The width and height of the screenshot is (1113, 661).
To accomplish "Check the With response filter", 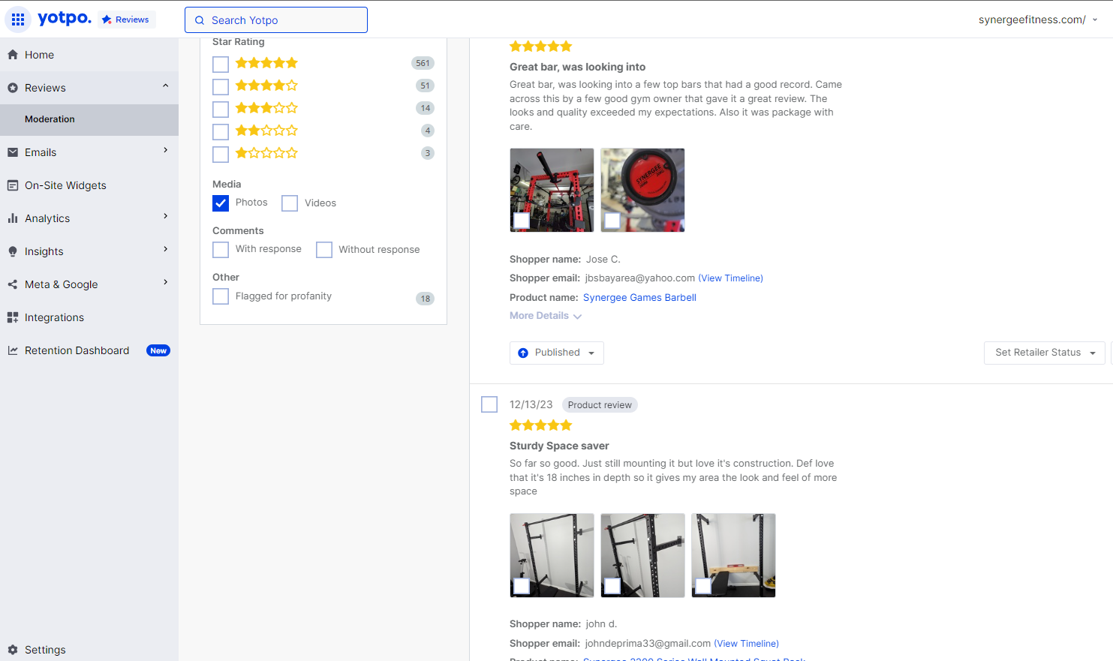I will (221, 250).
